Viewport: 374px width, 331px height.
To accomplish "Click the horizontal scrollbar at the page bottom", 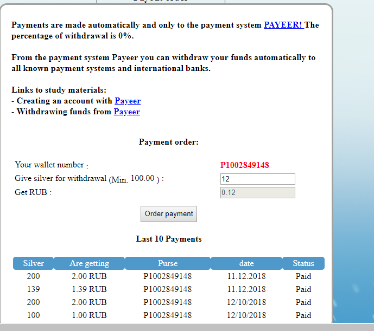I will pyautogui.click(x=187, y=327).
